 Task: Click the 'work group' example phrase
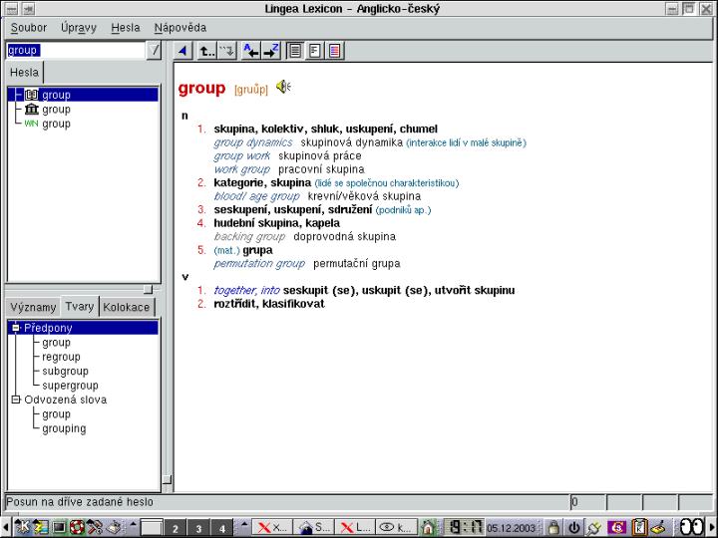[x=241, y=169]
